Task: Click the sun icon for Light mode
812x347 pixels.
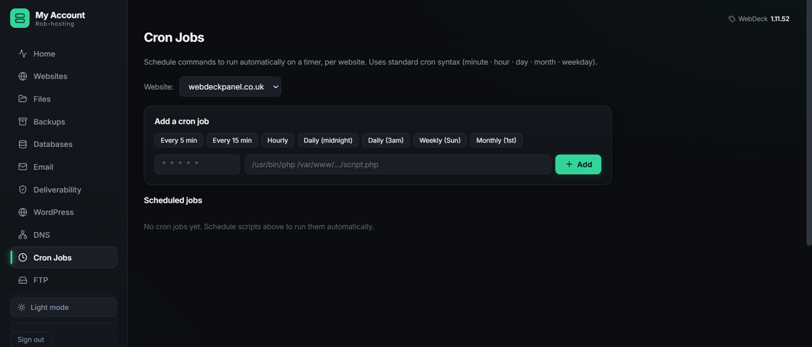Action: coord(22,307)
